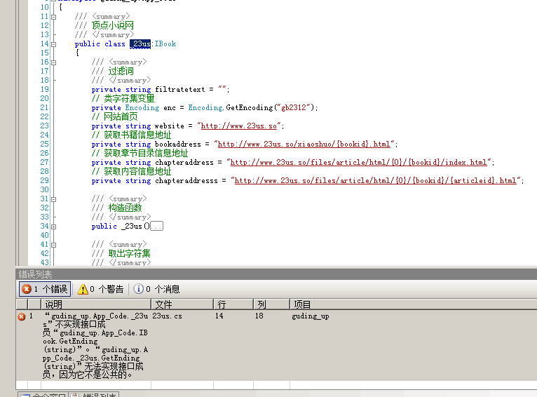This screenshot has width=537, height=397.
Task: Click line cell value 14 in error list
Action: pyautogui.click(x=219, y=316)
